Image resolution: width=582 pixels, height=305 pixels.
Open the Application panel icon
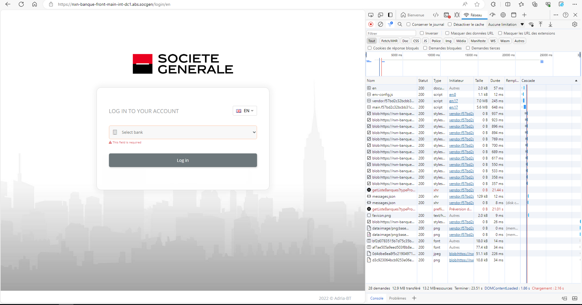(x=514, y=15)
